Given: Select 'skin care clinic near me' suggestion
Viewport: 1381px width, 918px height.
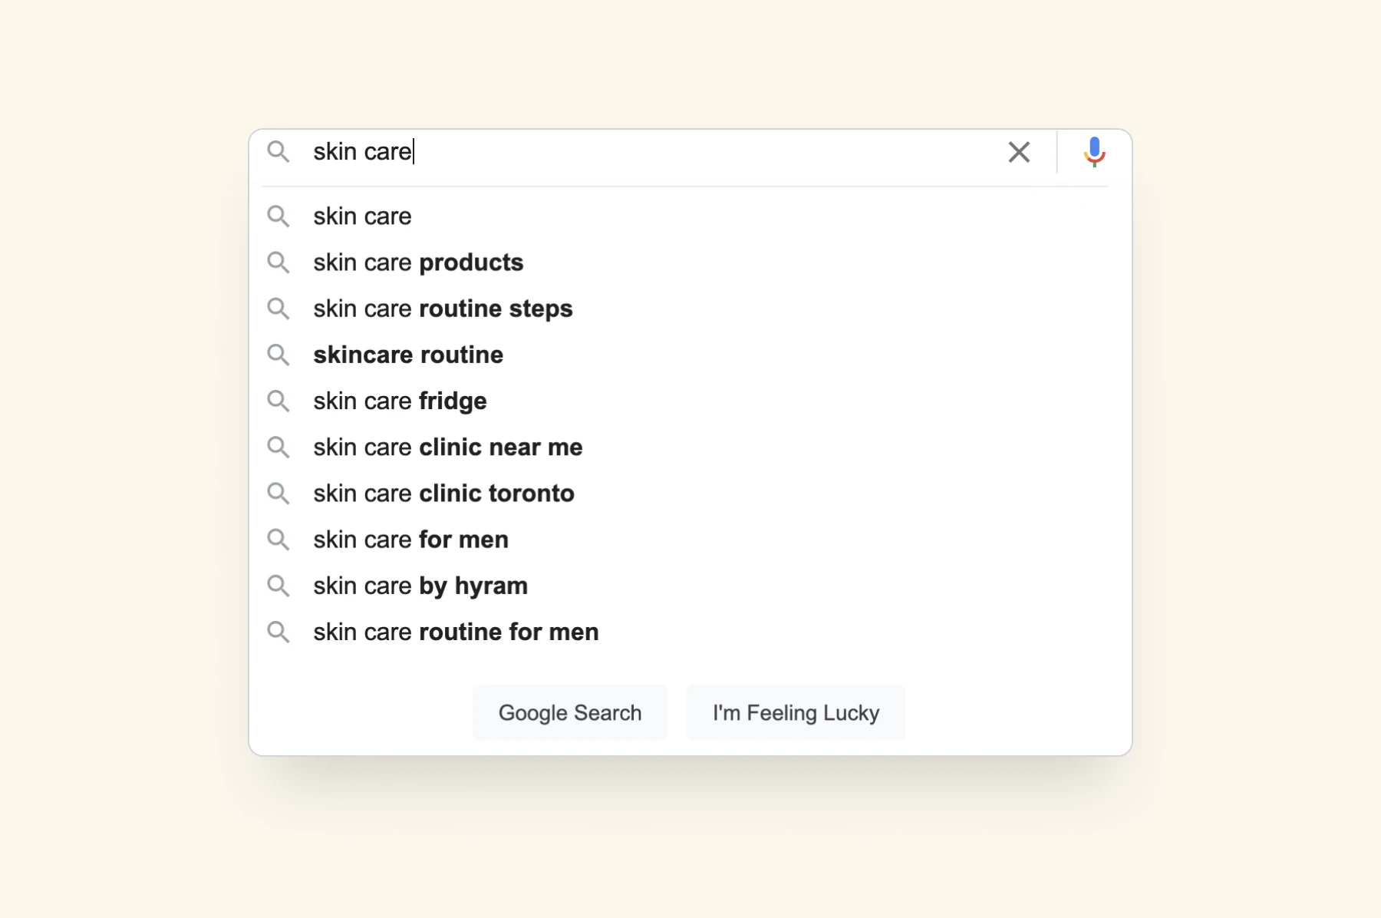Looking at the screenshot, I should point(448,447).
